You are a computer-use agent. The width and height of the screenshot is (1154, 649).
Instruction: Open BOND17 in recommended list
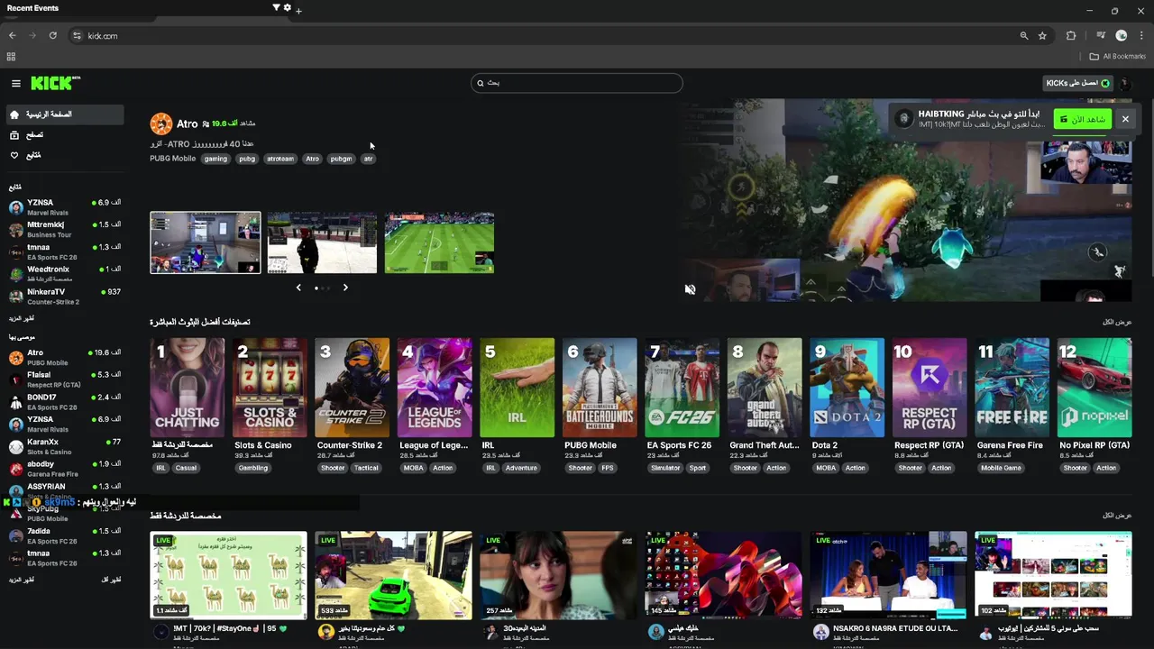pyautogui.click(x=63, y=402)
